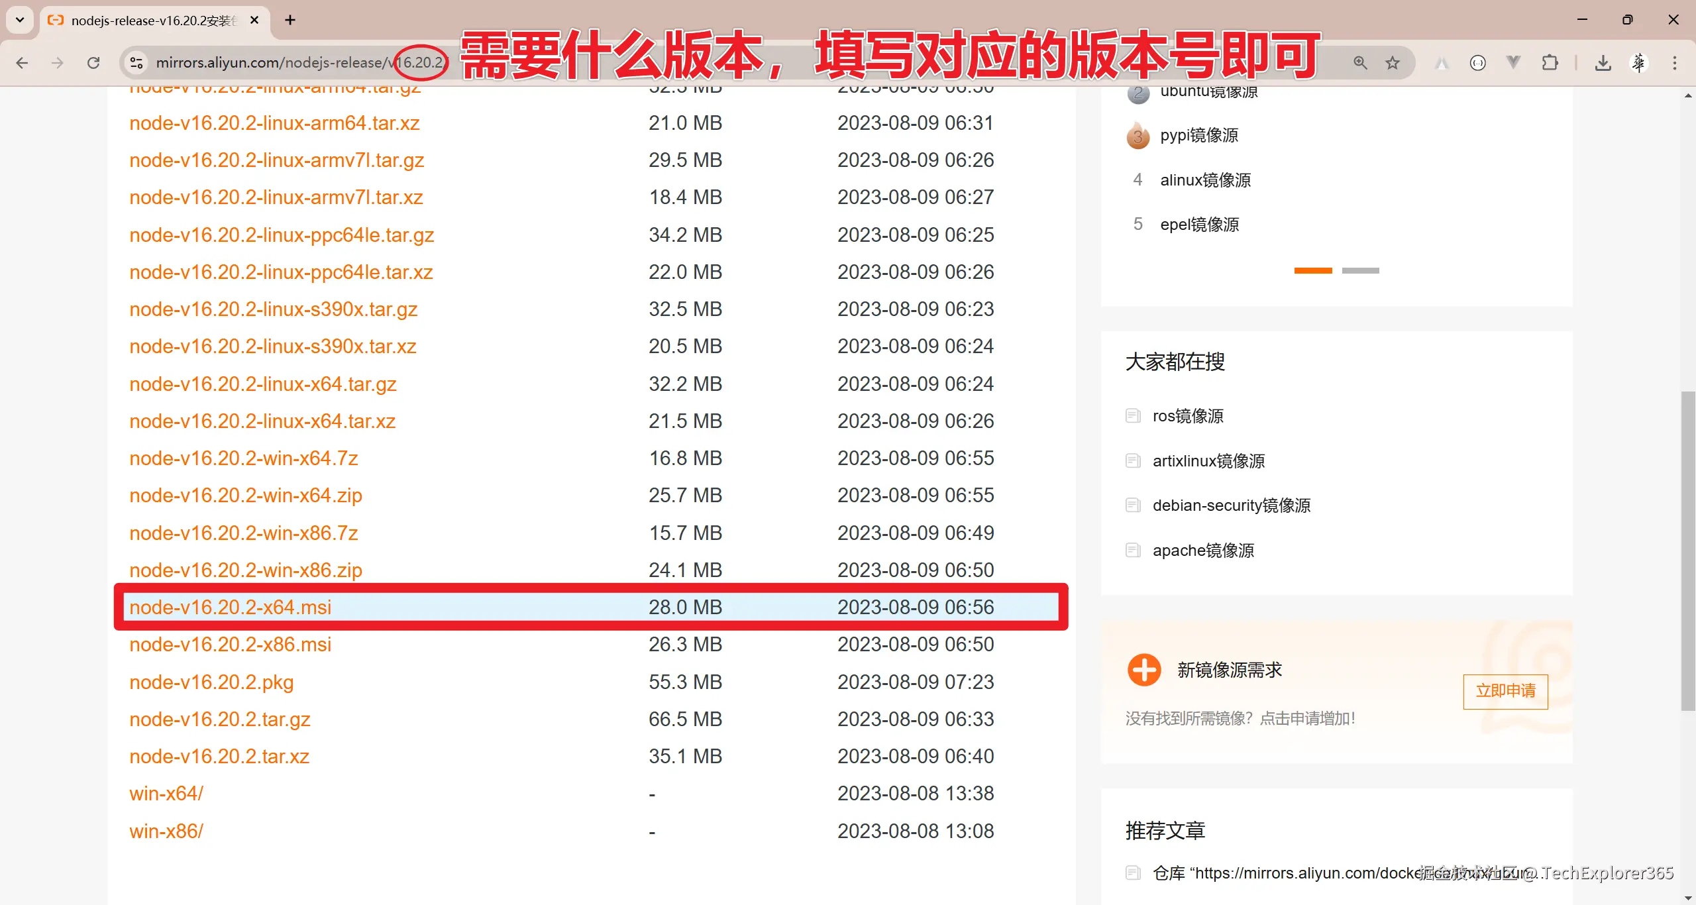Reload the page with refresh icon

click(x=93, y=63)
